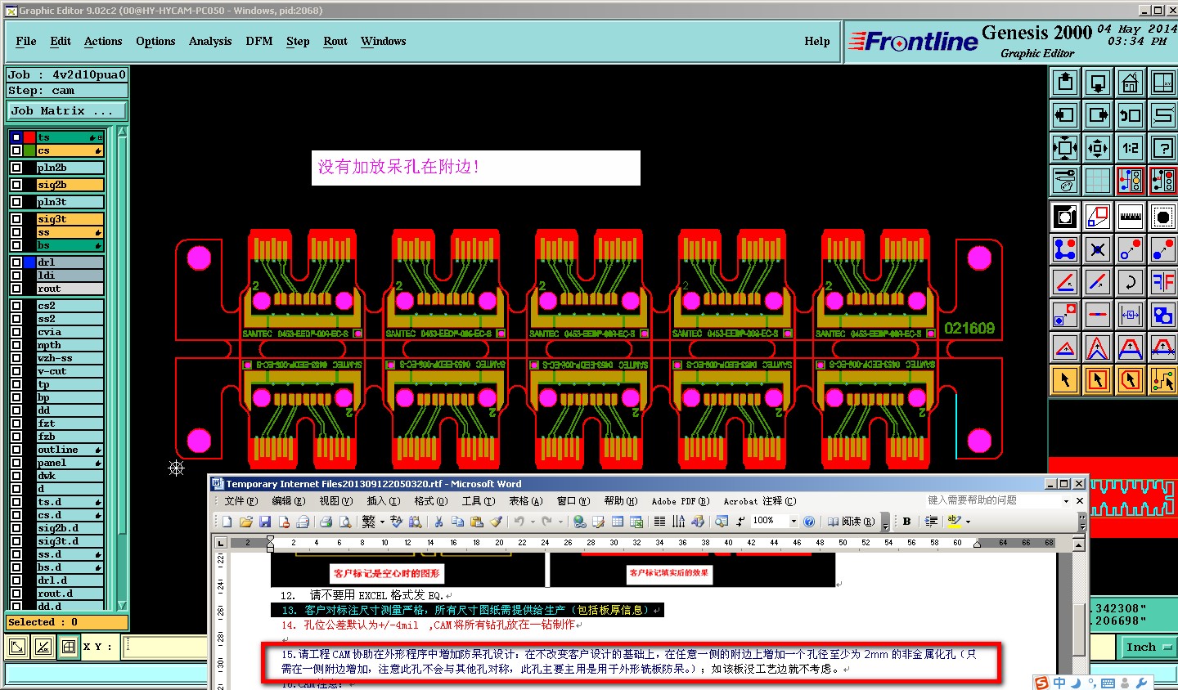The width and height of the screenshot is (1178, 690).
Task: Open the Analysis menu
Action: pos(210,41)
